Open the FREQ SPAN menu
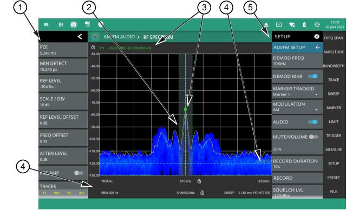The height and width of the screenshot is (211, 353). point(334,38)
